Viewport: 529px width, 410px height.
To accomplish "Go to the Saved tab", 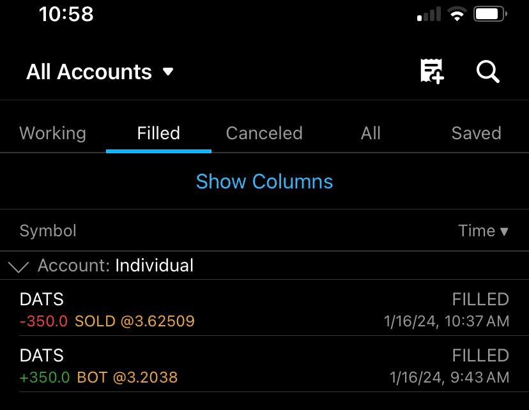I will point(476,133).
